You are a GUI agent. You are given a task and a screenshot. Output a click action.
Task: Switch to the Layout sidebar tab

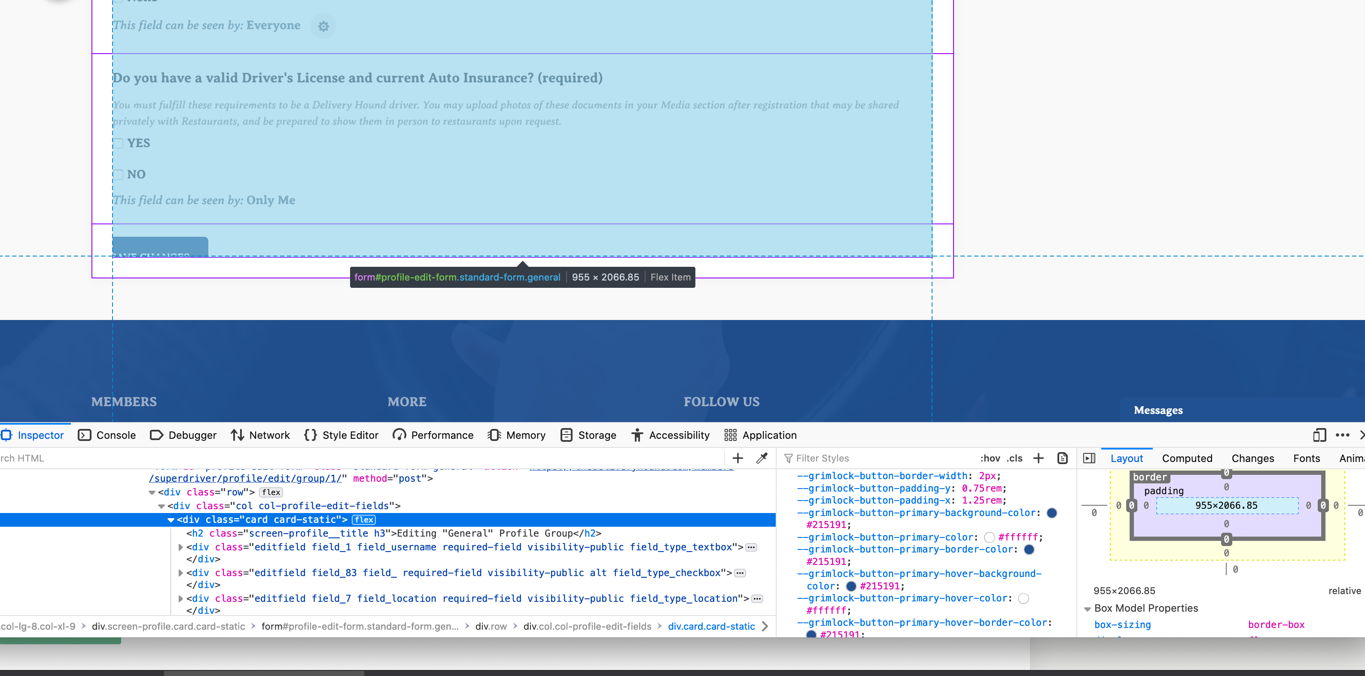click(x=1126, y=458)
